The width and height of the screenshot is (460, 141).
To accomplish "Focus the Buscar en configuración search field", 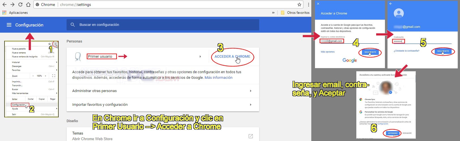I will (163, 25).
